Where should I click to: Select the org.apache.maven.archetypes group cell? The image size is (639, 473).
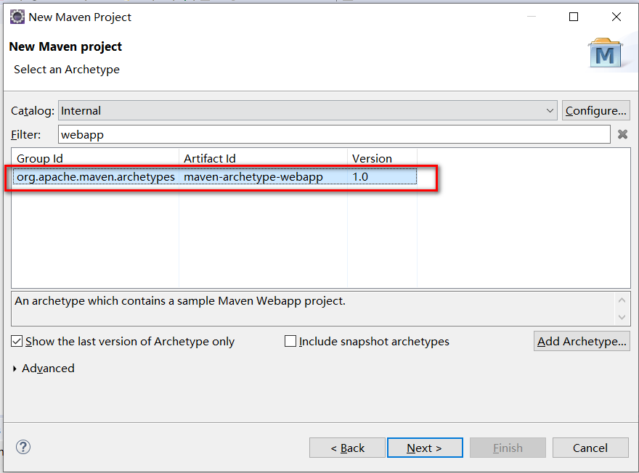click(96, 177)
